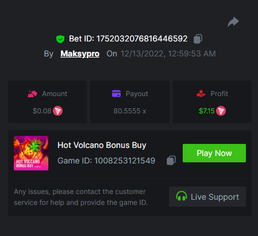Click the $7.15 profit amount
Viewport: 258px width, 236px height.
pos(206,111)
